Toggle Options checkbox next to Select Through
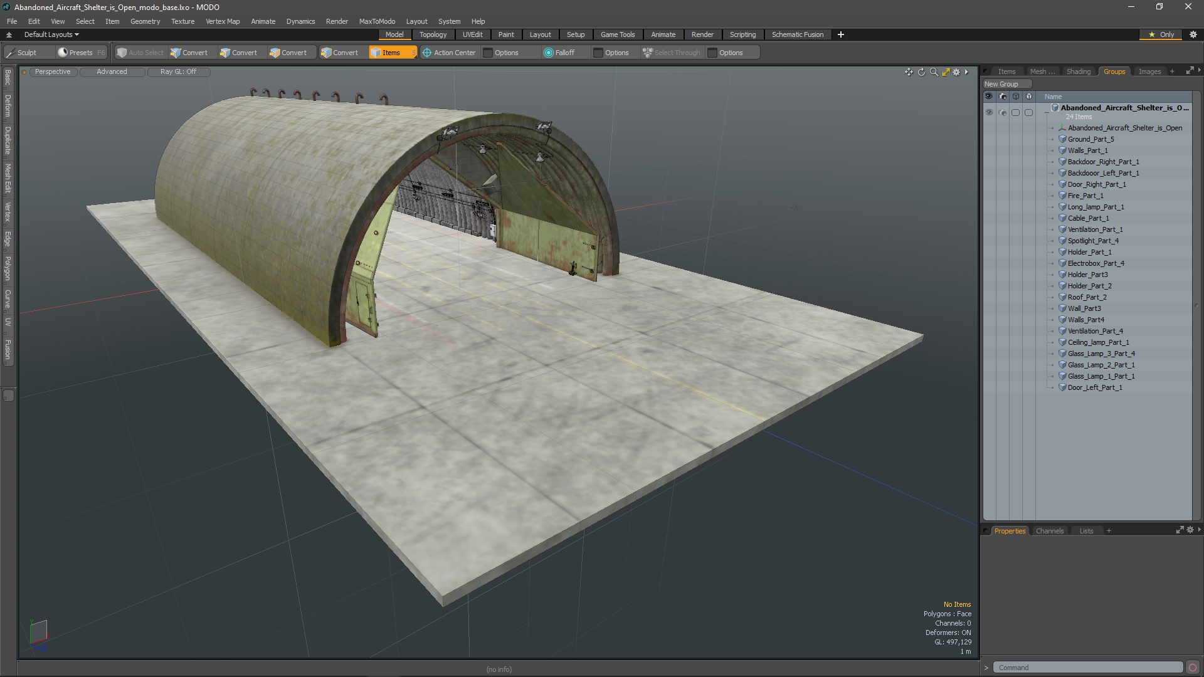The width and height of the screenshot is (1204, 677). point(712,53)
